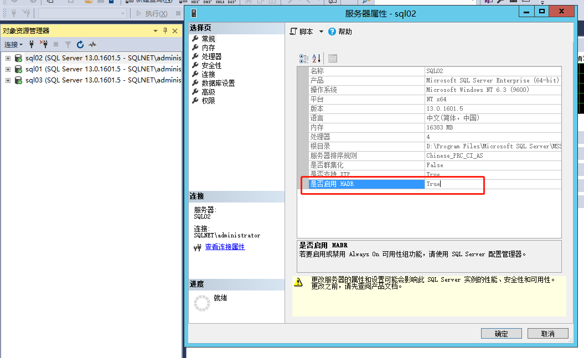The width and height of the screenshot is (584, 358).
Task: Expand the sql02 server node
Action: (8, 58)
